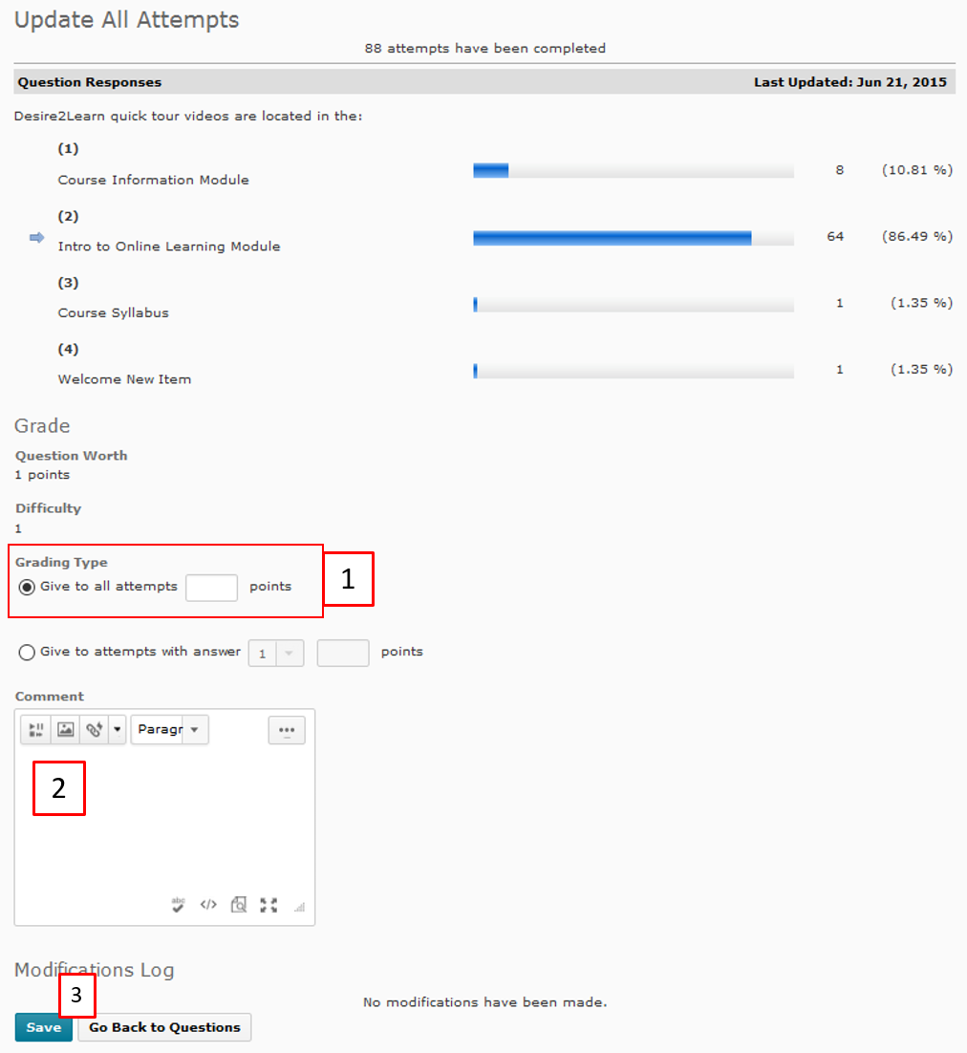967x1053 pixels.
Task: Open the Paragraph format dropdown
Action: (x=169, y=730)
